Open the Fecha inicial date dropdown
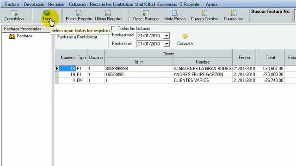296x166 pixels. tap(166, 36)
